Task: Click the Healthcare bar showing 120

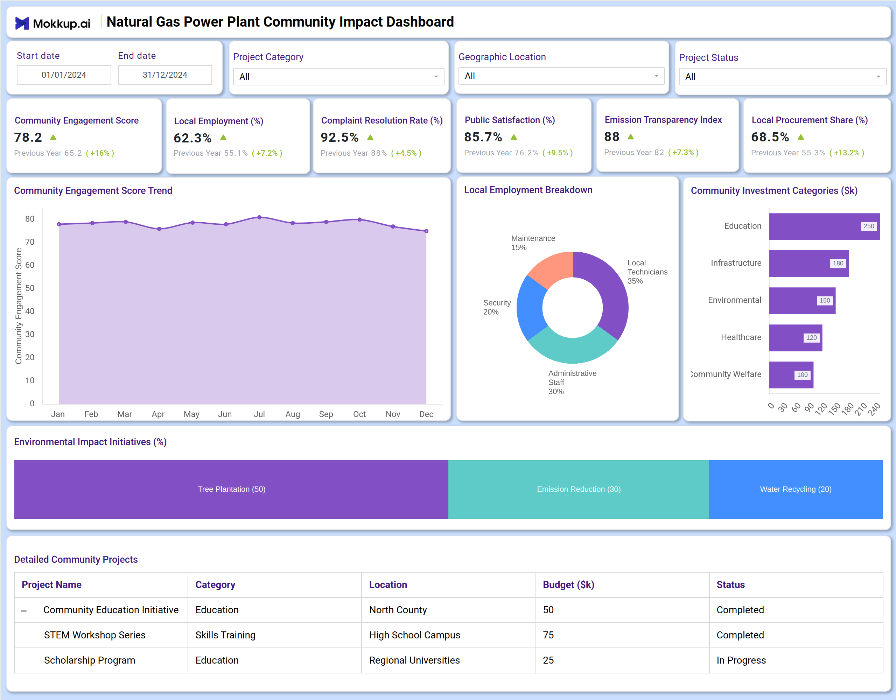Action: coord(796,338)
